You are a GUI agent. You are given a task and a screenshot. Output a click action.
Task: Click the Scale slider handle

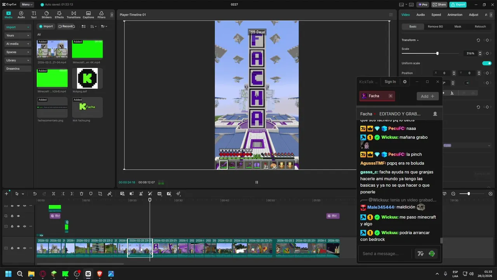(437, 53)
